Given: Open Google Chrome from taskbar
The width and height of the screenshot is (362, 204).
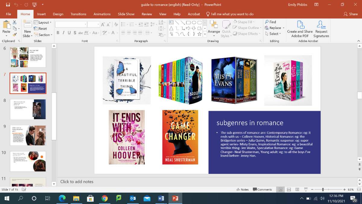Looking at the screenshot, I should point(105,198).
